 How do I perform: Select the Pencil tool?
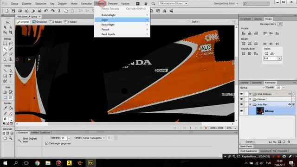pos(5,54)
